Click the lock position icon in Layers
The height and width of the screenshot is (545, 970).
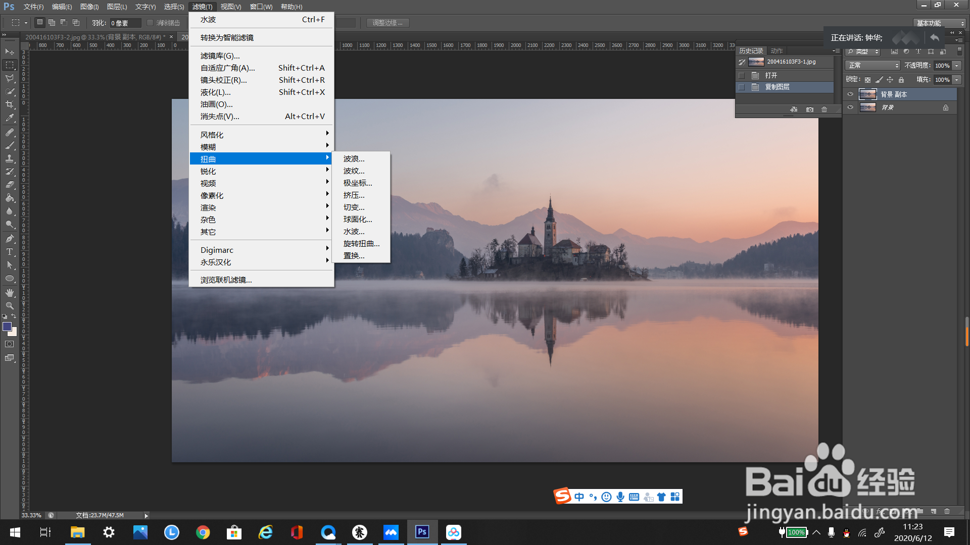tap(890, 80)
